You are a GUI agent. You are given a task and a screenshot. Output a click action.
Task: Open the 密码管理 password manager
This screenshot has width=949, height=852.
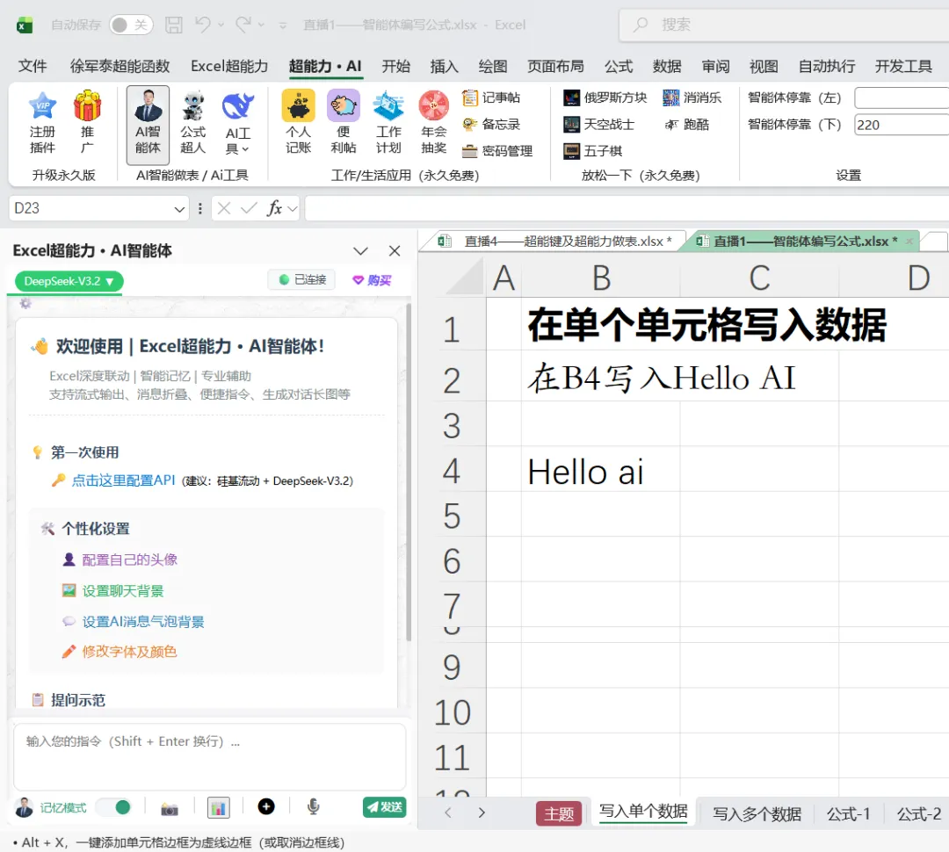pos(496,151)
